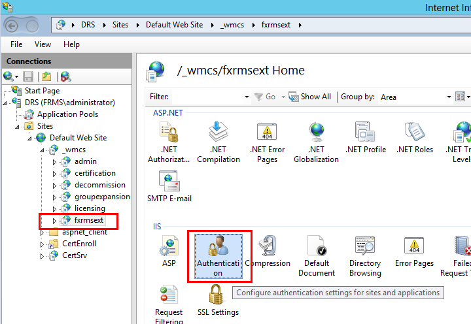The width and height of the screenshot is (471, 324).
Task: Select Application Pools in the tree
Action: coord(67,114)
